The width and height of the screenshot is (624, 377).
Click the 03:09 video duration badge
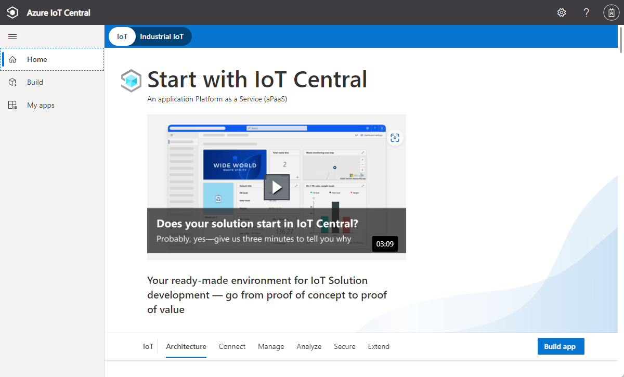(385, 243)
